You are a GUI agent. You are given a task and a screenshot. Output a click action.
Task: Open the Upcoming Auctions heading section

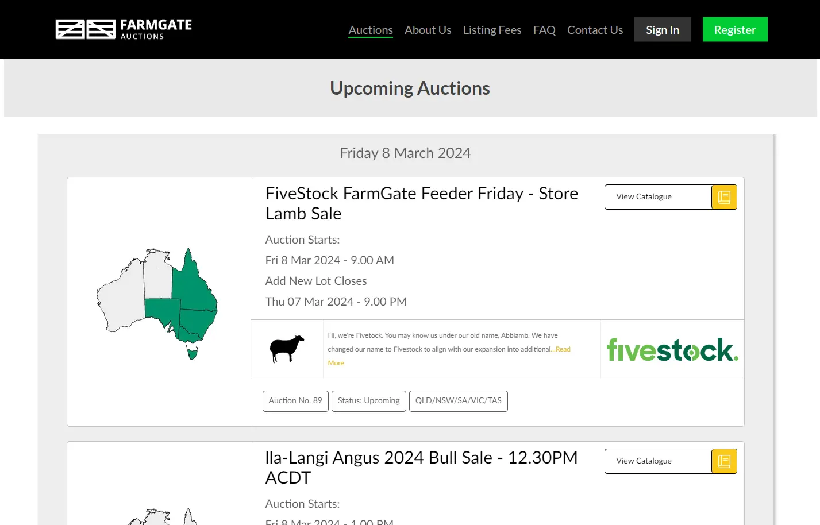tap(409, 88)
